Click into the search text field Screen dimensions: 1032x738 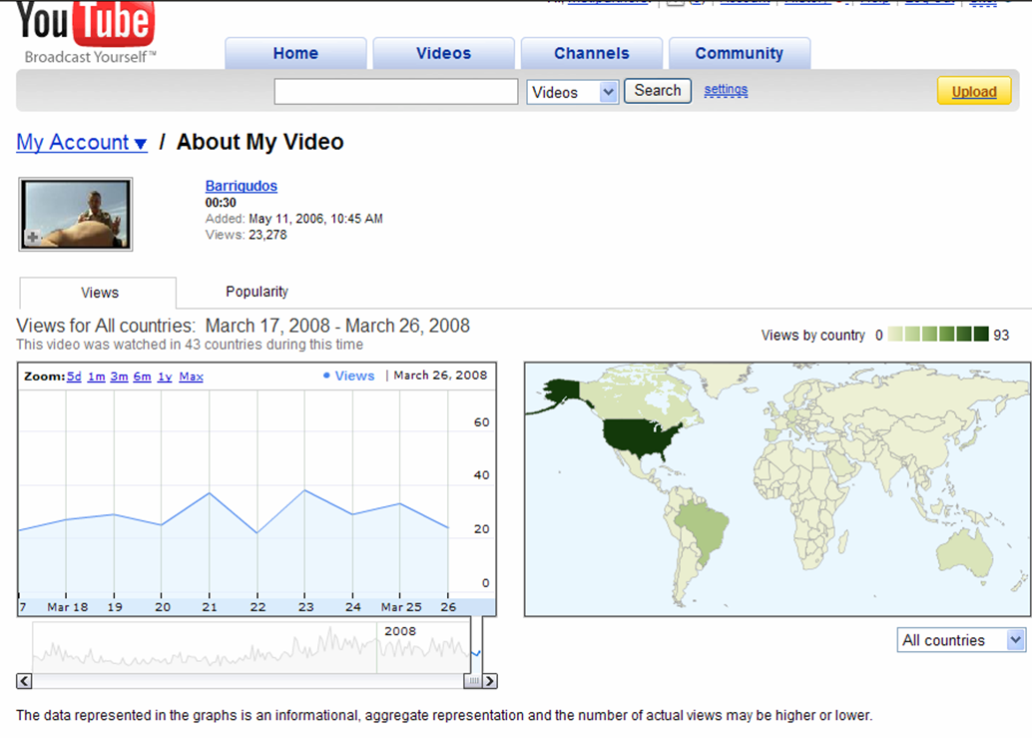click(396, 92)
